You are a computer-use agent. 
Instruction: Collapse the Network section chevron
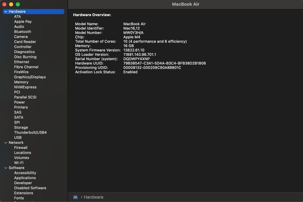pos(6,143)
